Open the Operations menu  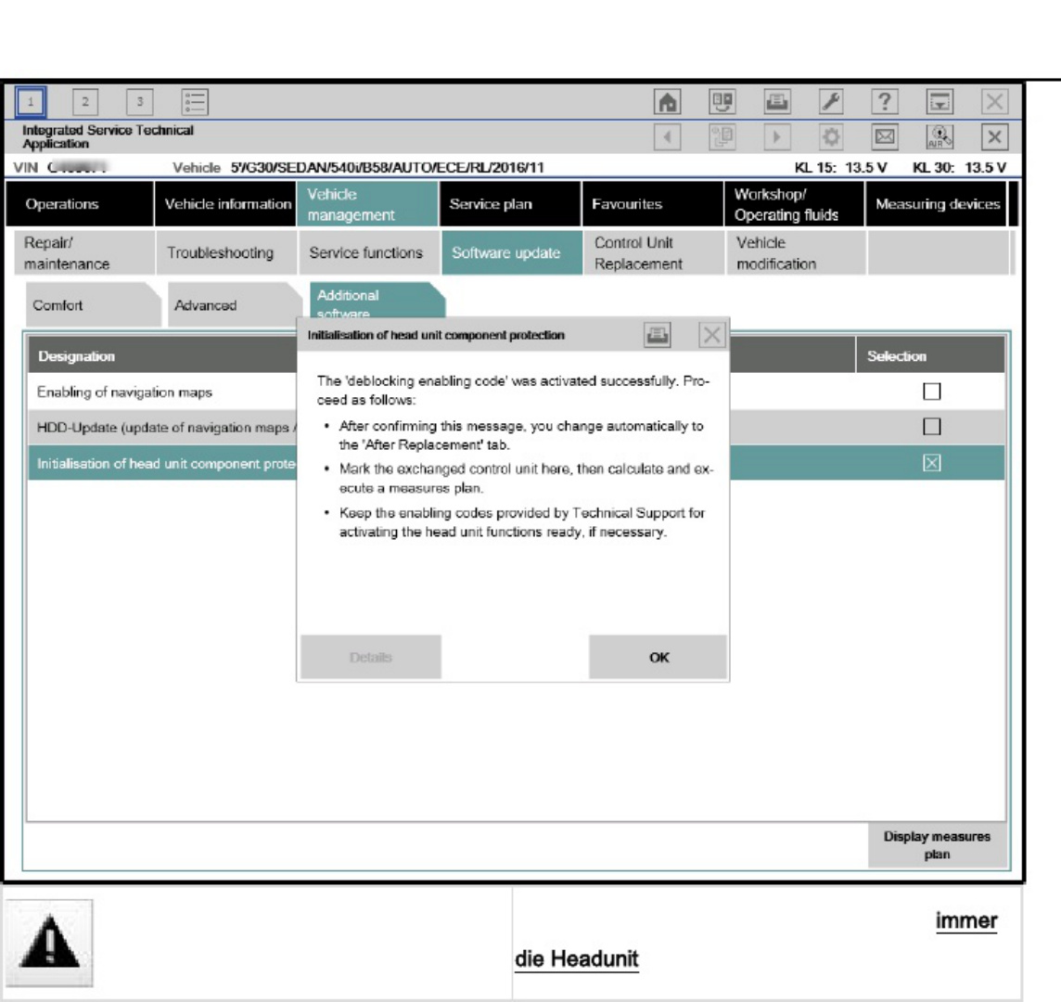[80, 204]
